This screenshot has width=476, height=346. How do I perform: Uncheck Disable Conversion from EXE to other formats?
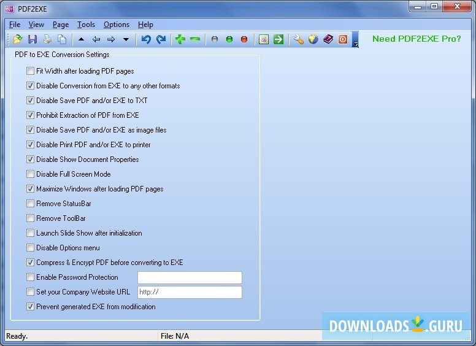point(30,86)
